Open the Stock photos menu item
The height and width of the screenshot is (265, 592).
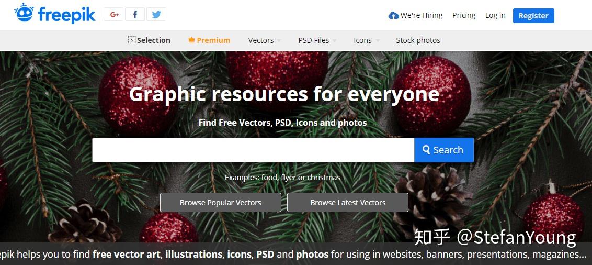(x=418, y=40)
